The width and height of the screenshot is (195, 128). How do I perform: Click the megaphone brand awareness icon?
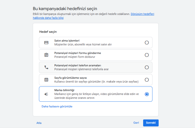click(46, 94)
